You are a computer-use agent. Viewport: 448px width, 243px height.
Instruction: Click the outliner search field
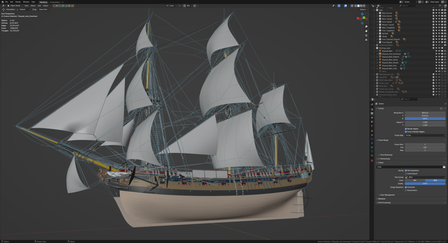pos(407,6)
